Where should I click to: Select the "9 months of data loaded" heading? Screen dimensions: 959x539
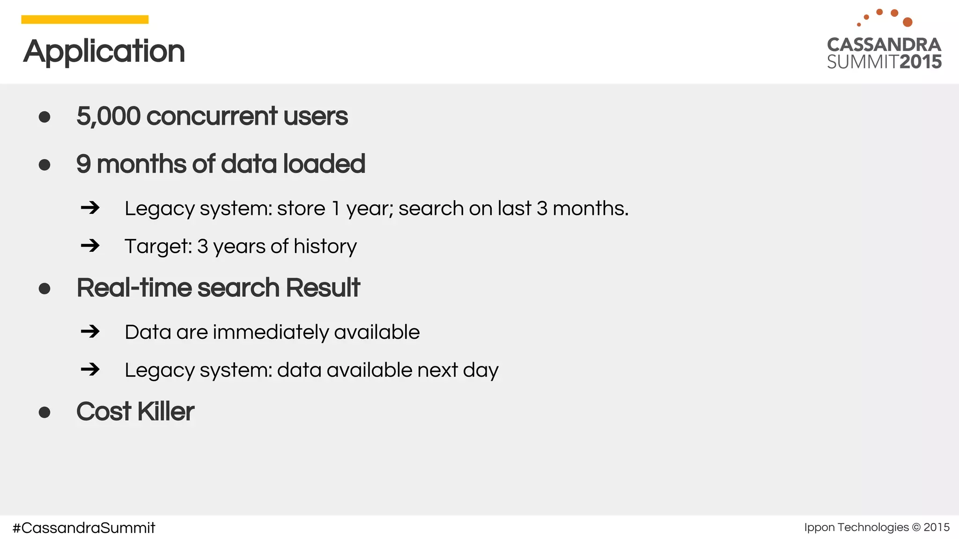(x=221, y=164)
